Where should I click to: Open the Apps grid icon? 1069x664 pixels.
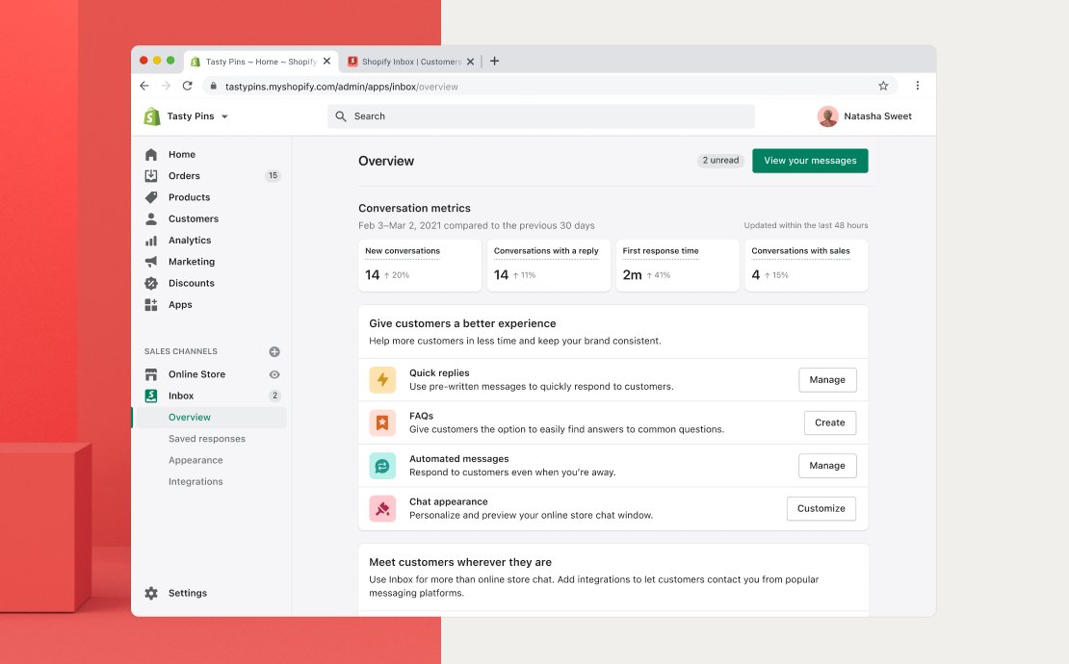click(152, 304)
